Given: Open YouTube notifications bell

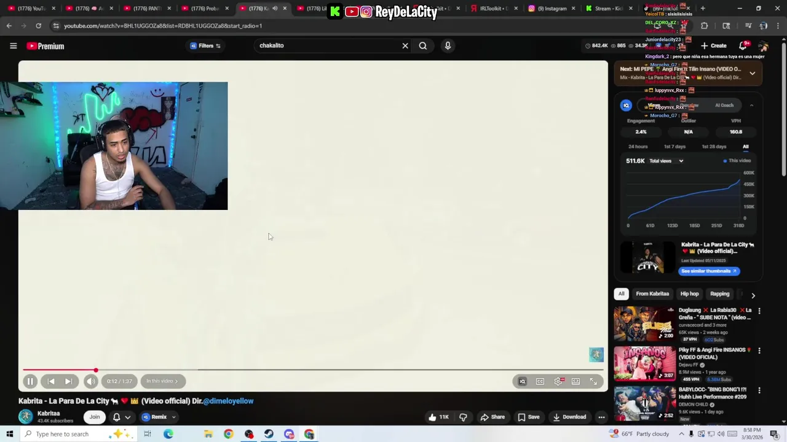Looking at the screenshot, I should 743,46.
